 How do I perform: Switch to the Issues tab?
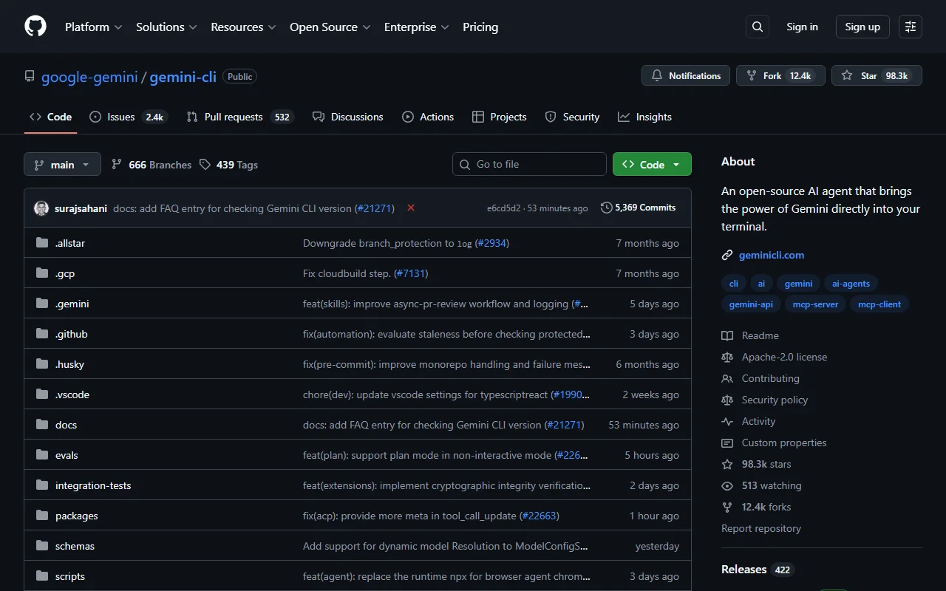point(120,117)
